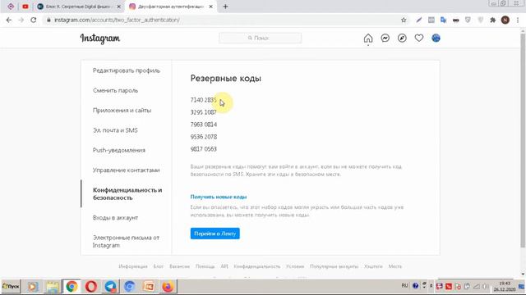The height and width of the screenshot is (295, 526).
Task: Go back in browser history
Action: pyautogui.click(x=9, y=20)
